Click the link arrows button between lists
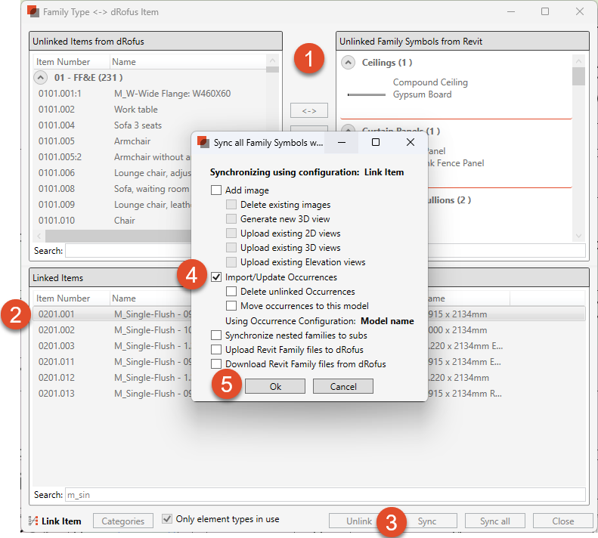 tap(309, 111)
